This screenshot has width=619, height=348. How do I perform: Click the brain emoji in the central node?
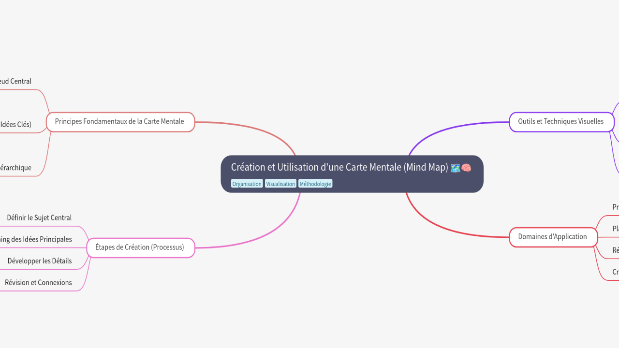tap(466, 168)
